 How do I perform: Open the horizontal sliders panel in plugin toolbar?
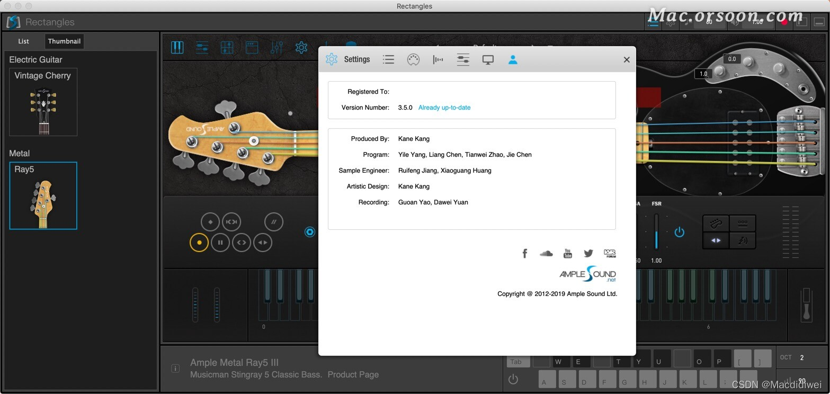tap(202, 47)
